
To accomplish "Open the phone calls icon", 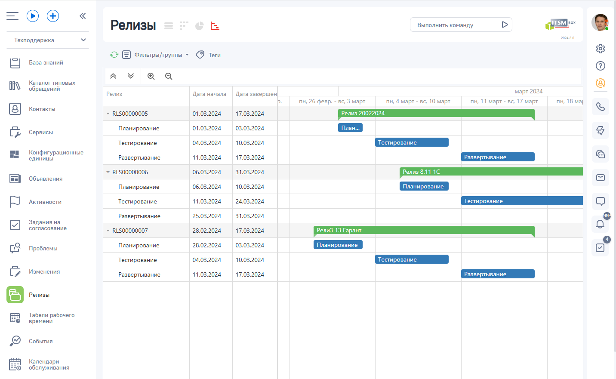I will pos(600,107).
